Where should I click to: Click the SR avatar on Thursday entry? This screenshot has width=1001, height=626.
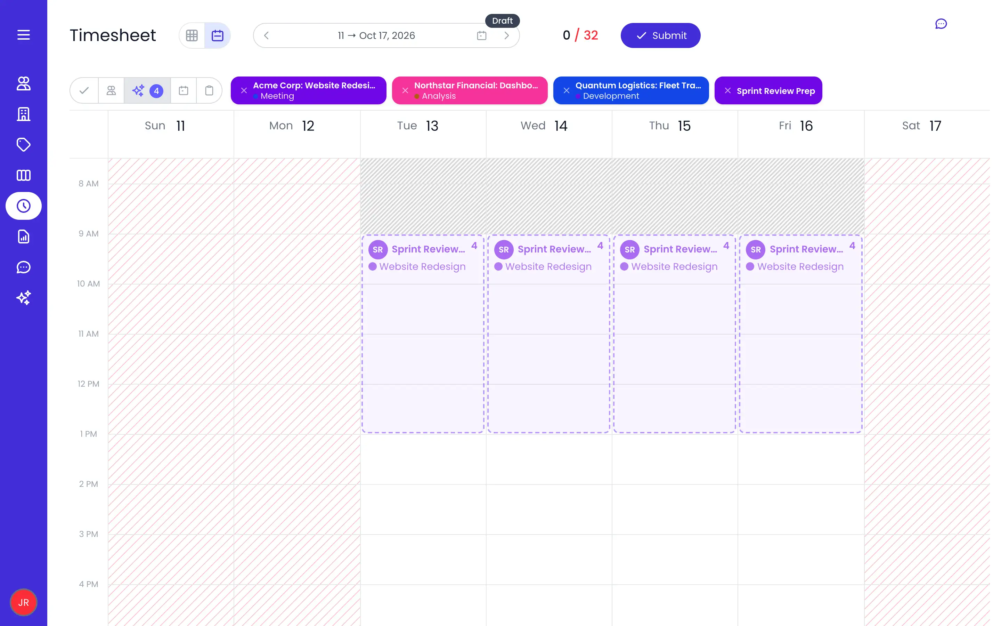(x=629, y=250)
